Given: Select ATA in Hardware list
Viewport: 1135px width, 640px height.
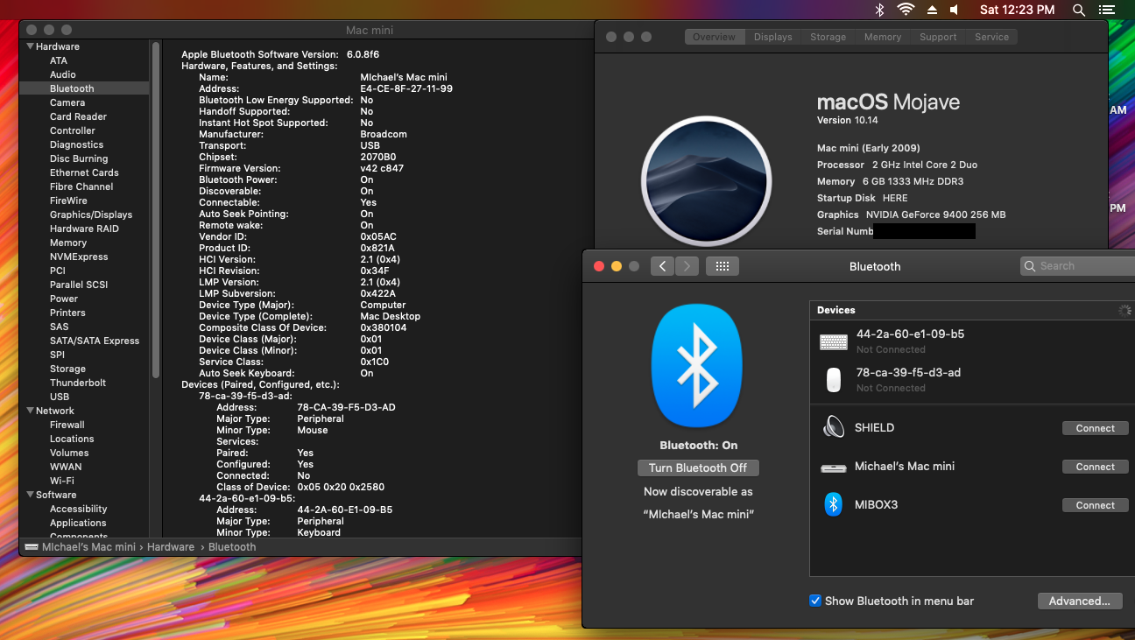Looking at the screenshot, I should 59,60.
